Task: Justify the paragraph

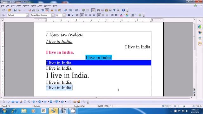Action: coord(94,15)
